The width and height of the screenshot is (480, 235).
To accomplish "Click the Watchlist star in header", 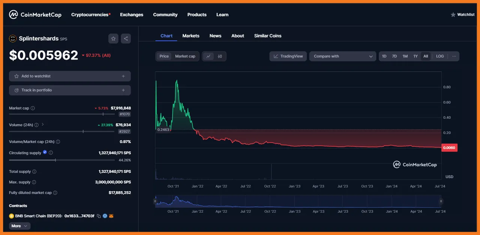I will point(453,15).
